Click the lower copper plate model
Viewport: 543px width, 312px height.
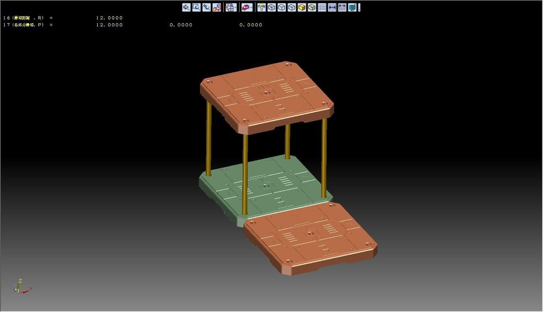[310, 238]
